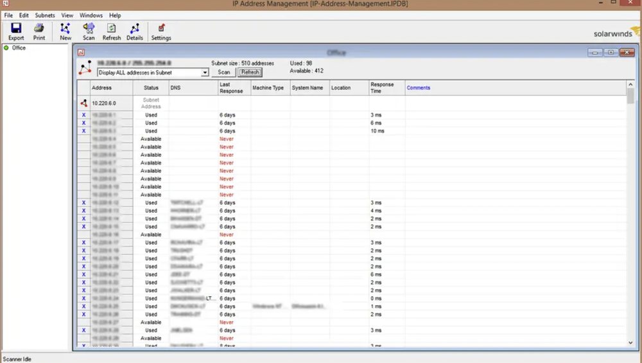Click the 10 ms response time cell
Image resolution: width=642 pixels, height=363 pixels.
[386, 131]
